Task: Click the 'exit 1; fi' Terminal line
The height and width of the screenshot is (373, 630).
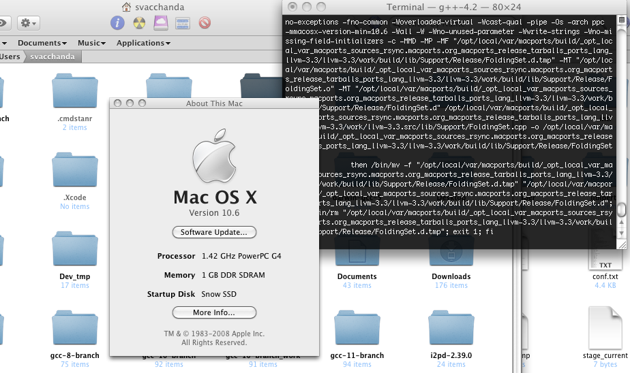Action: pos(473,232)
